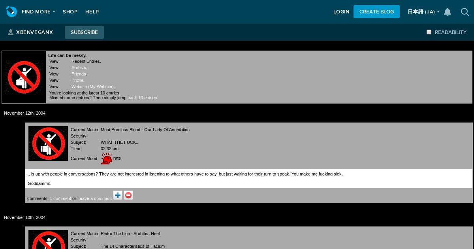Open the 1 comment link
The height and width of the screenshot is (249, 474).
coord(60,198)
